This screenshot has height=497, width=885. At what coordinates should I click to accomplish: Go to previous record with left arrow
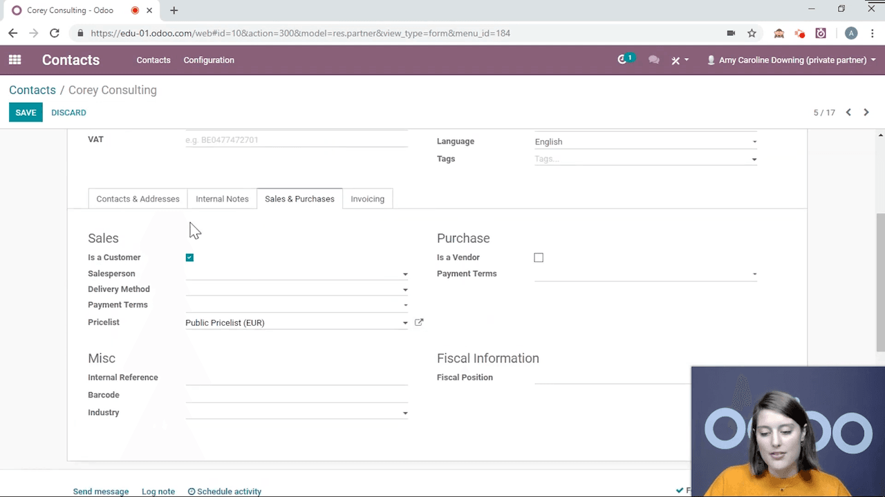pyautogui.click(x=848, y=112)
